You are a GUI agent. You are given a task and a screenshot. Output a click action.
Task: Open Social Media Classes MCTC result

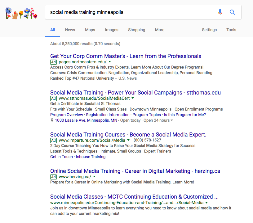click(135, 197)
